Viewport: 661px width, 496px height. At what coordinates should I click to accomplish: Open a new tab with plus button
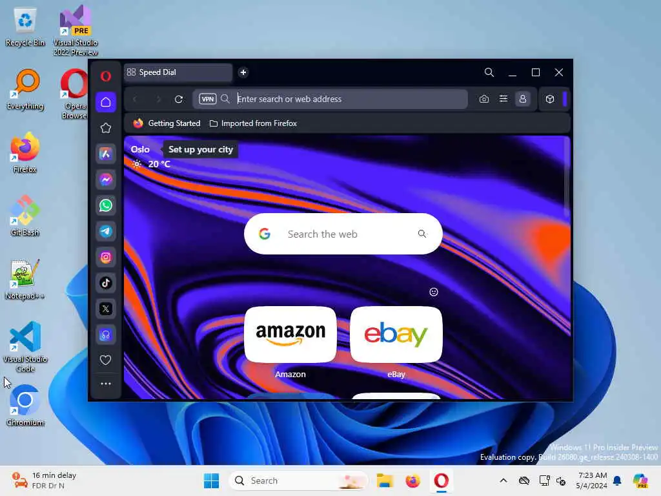coord(243,72)
